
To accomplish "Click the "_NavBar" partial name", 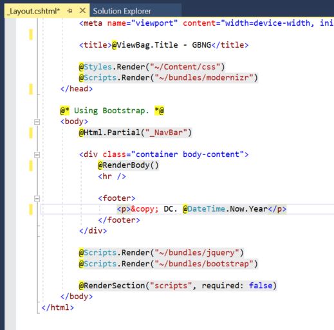I will pyautogui.click(x=166, y=133).
